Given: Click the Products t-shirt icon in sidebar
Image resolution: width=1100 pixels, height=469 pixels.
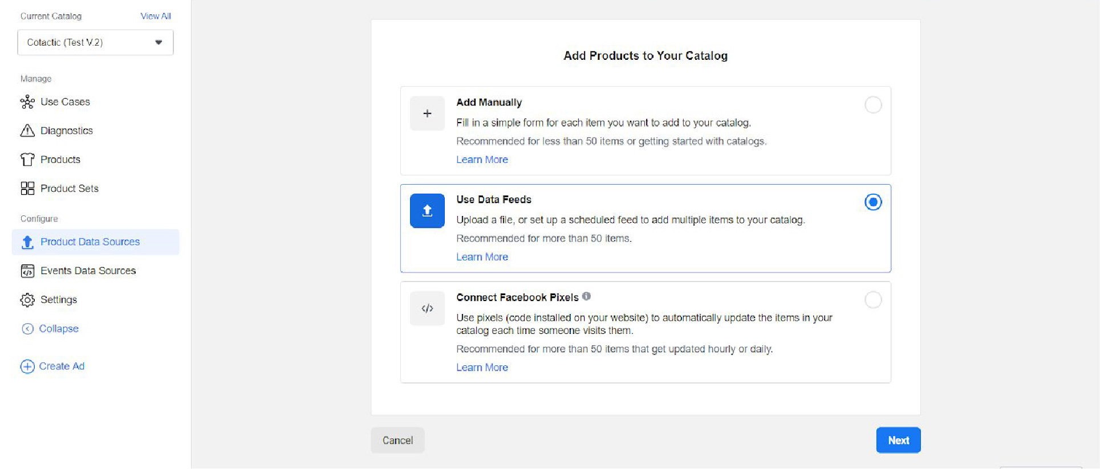Looking at the screenshot, I should point(27,160).
